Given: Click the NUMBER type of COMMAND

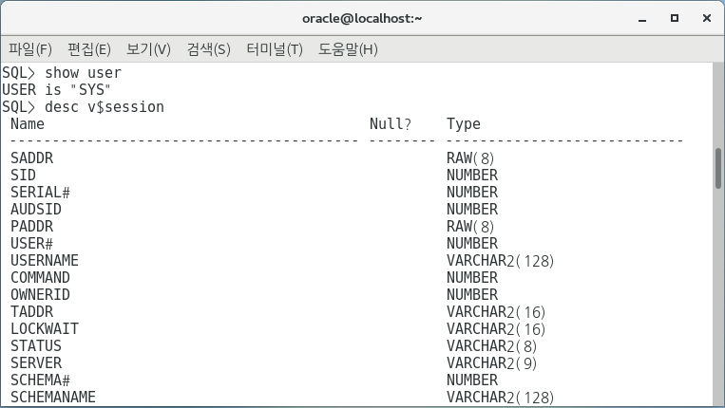Looking at the screenshot, I should pyautogui.click(x=472, y=277).
